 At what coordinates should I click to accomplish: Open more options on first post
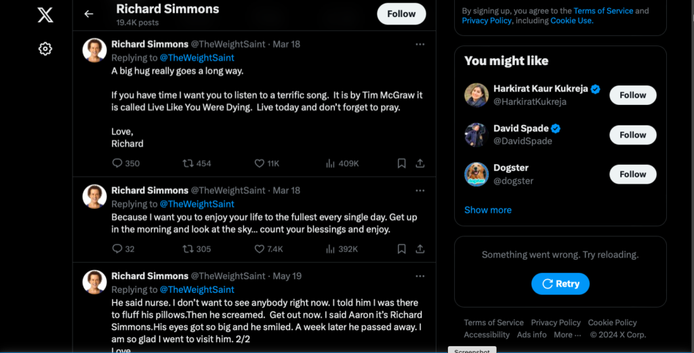[420, 44]
